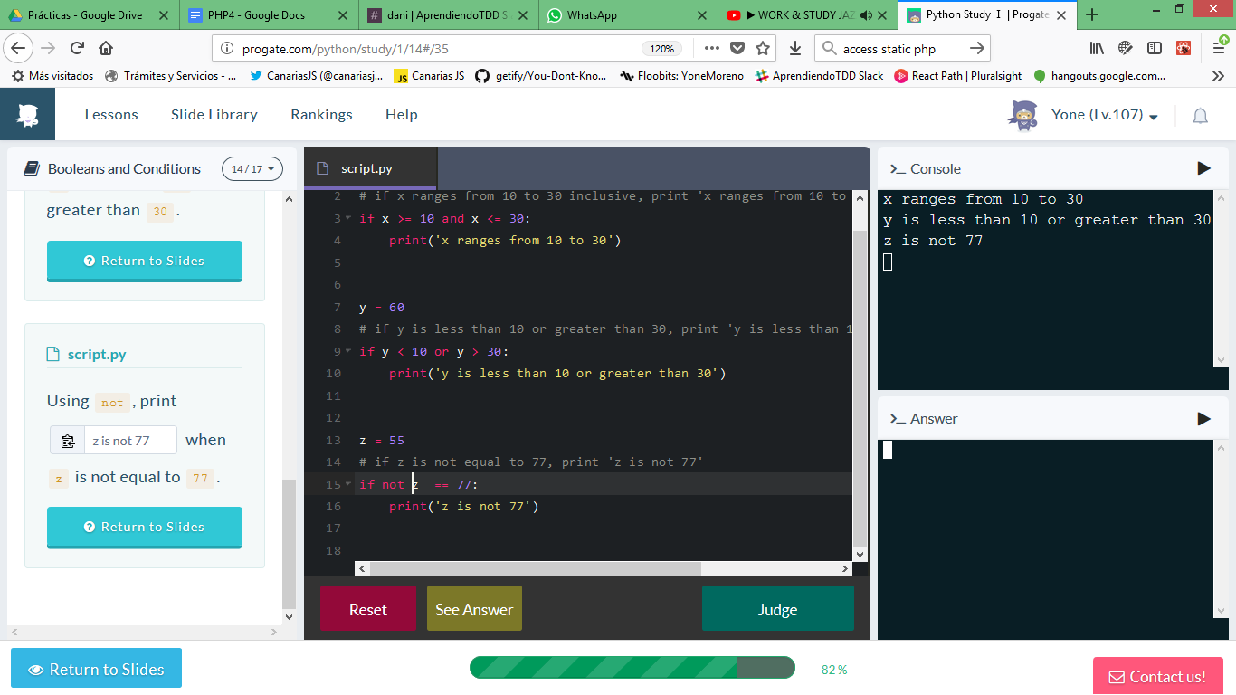The image size is (1236, 695).
Task: Bookmark this page using the star icon
Action: 765,49
